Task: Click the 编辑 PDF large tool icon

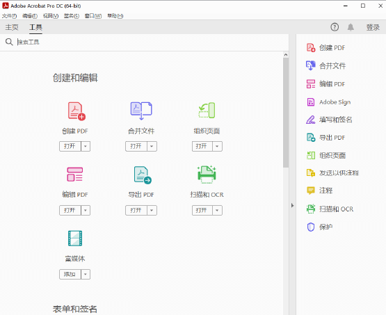Action: [x=75, y=175]
